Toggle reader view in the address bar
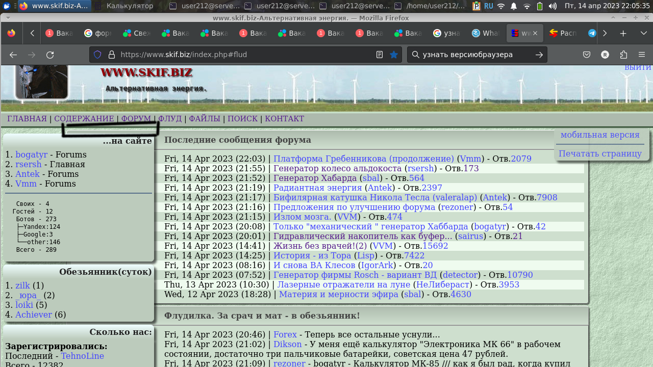The width and height of the screenshot is (653, 367). click(x=380, y=55)
